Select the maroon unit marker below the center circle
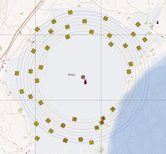The image size is (166, 154). tap(85, 82)
